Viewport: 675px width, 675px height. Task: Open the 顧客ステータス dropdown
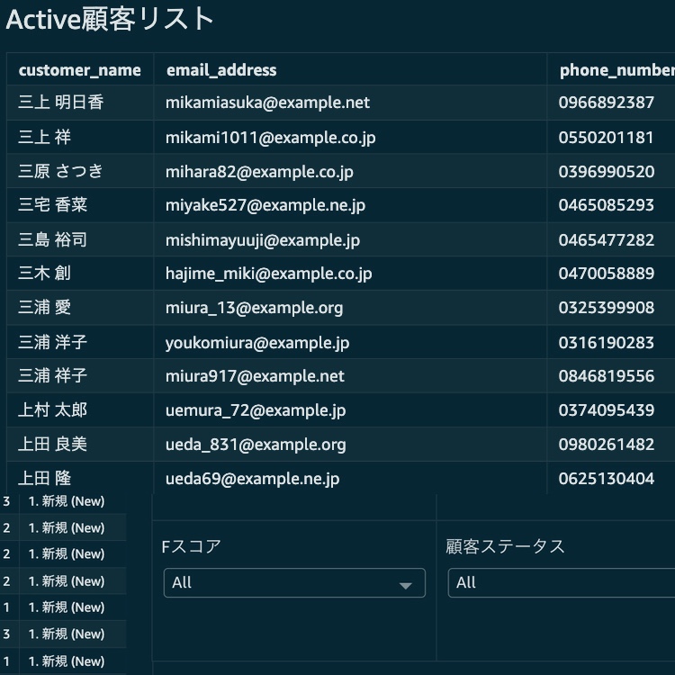560,583
